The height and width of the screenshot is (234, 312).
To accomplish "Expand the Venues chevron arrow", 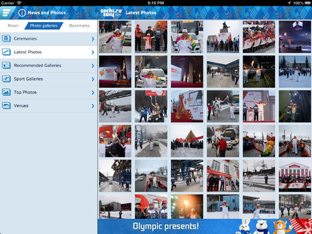I will 93,106.
